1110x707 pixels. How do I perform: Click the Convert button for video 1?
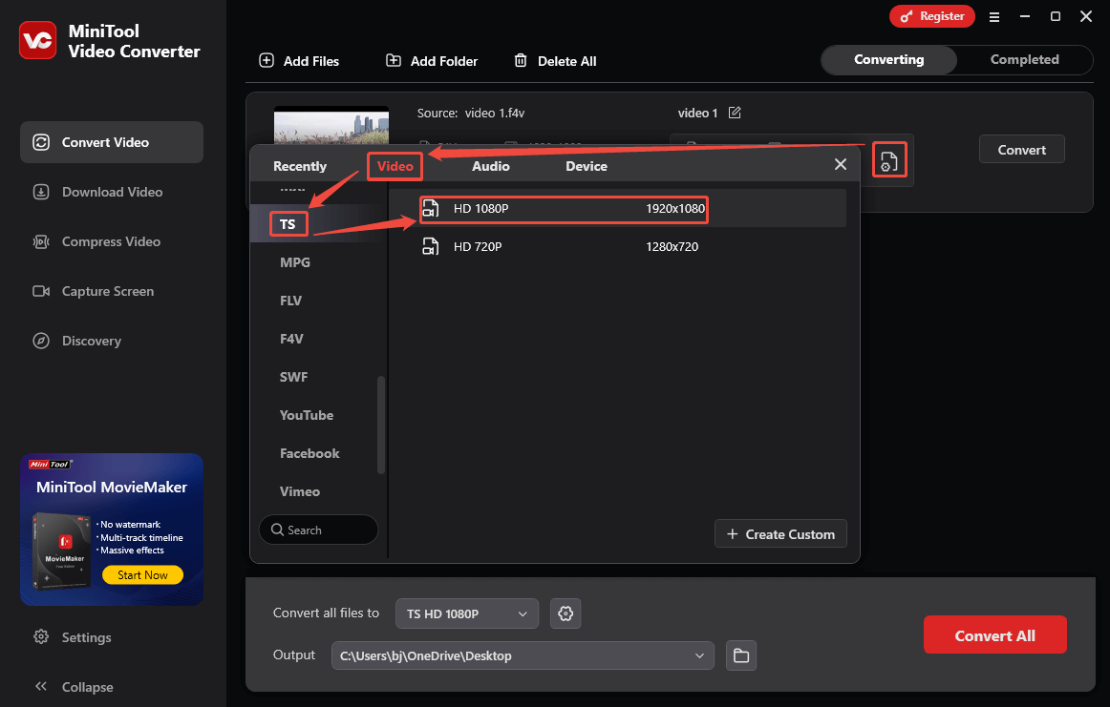(1021, 149)
